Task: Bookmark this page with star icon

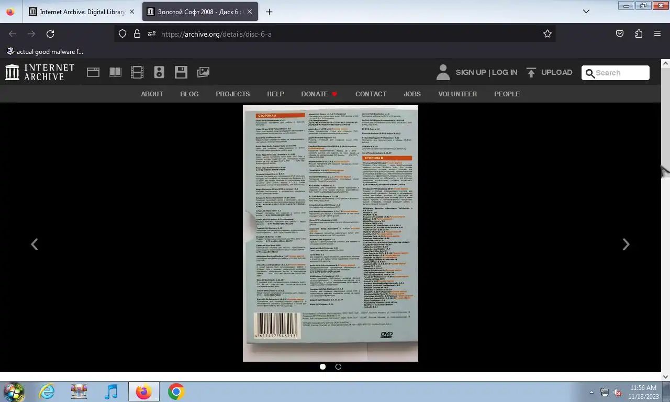Action: tap(548, 33)
